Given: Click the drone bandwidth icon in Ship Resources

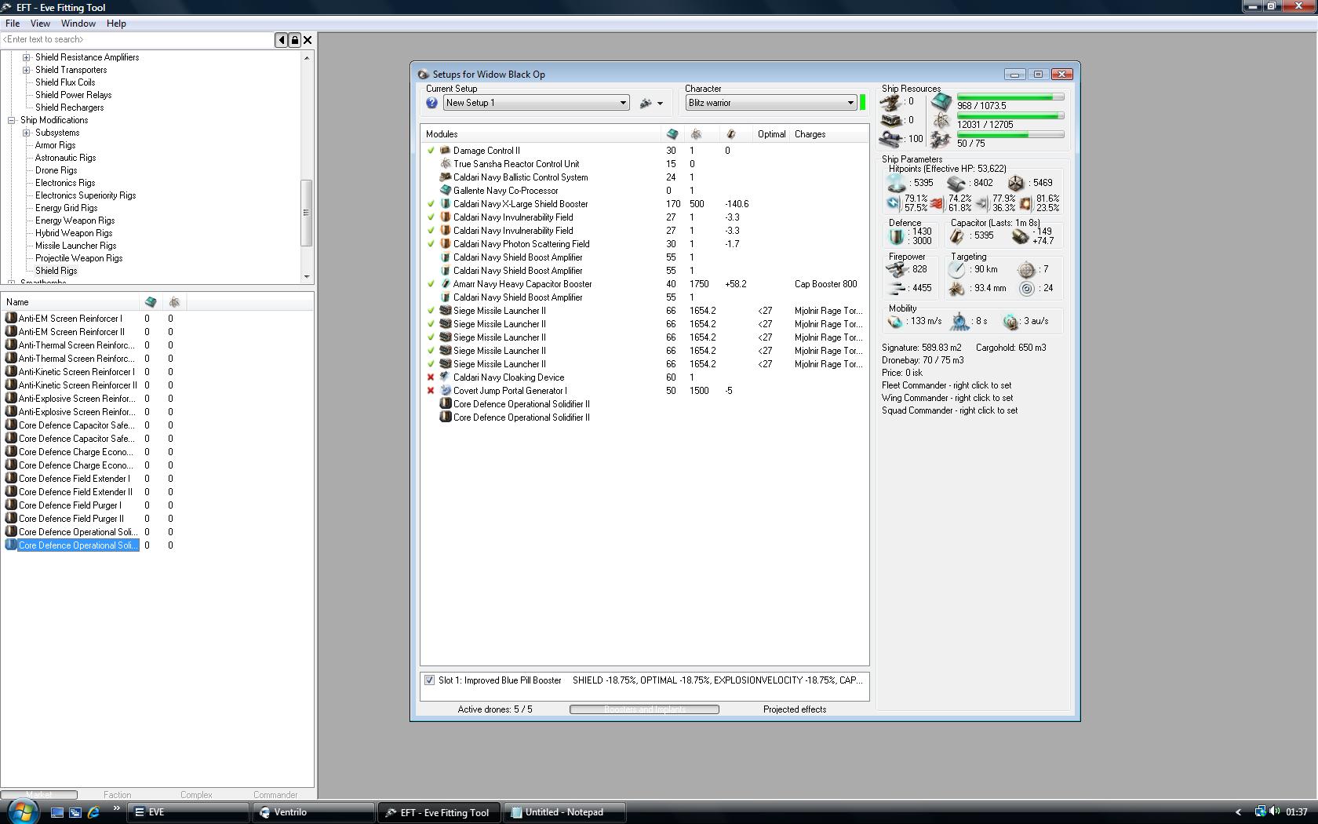Looking at the screenshot, I should [x=941, y=140].
